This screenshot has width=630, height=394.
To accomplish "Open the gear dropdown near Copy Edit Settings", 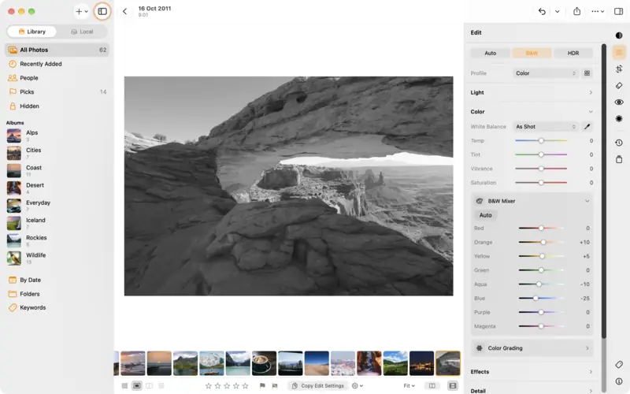I will tap(358, 386).
